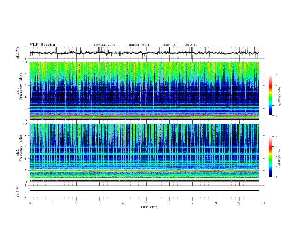Click the time axis tick label "10"
Image resolution: width=296 pixels, height=228 pixels.
tap(263, 203)
